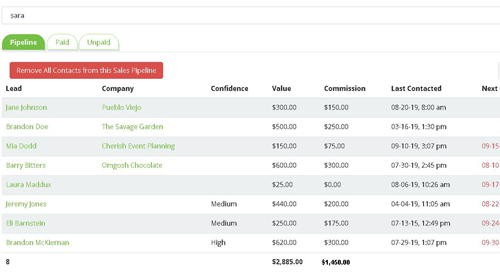
Task: Open lead Jane Johnson
Action: point(27,107)
